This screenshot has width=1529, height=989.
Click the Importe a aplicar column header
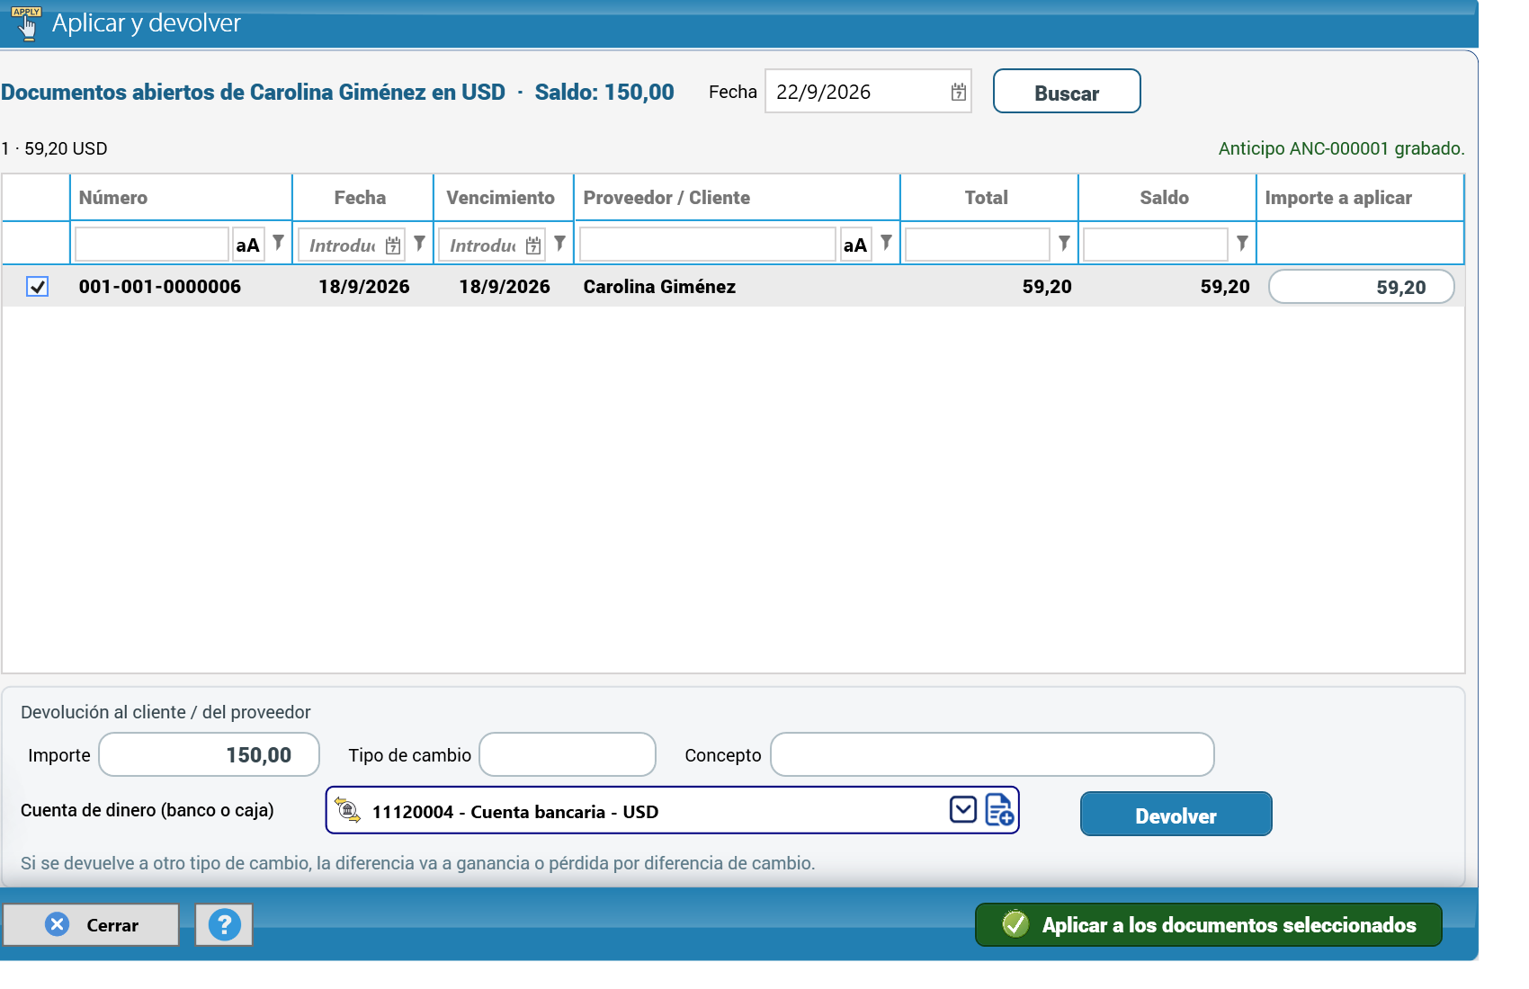click(1360, 198)
